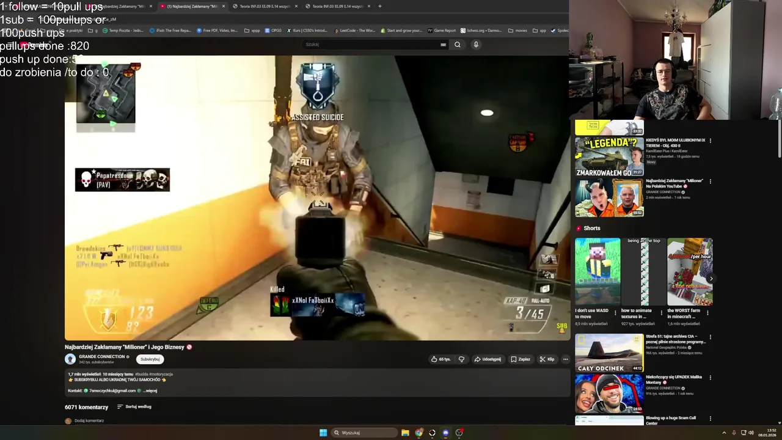The image size is (782, 440).
Task: Show next Shorts with the arrow
Action: (711, 278)
